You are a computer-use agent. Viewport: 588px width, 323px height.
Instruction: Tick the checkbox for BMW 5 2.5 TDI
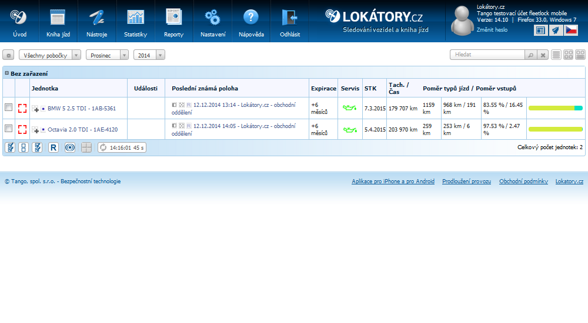8,107
